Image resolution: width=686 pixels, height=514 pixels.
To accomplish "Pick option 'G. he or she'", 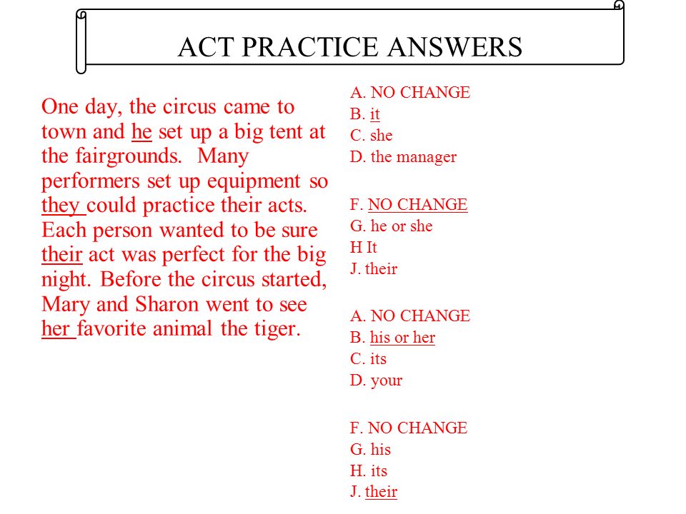I will (391, 226).
